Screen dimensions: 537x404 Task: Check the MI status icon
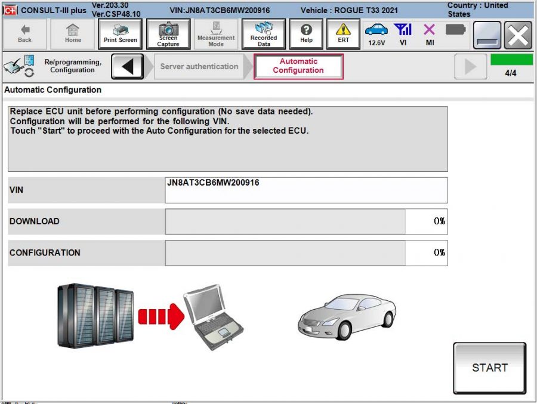click(428, 33)
